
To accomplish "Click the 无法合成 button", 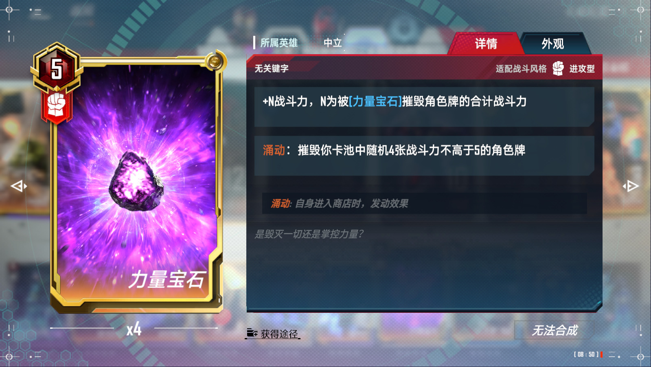I will point(555,330).
